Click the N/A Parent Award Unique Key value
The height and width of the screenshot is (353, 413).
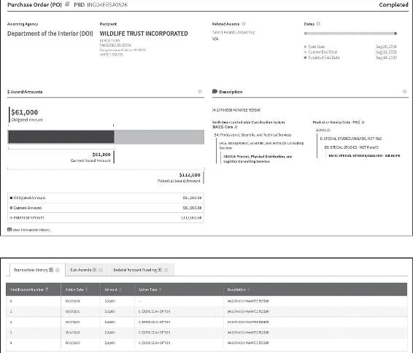(215, 39)
